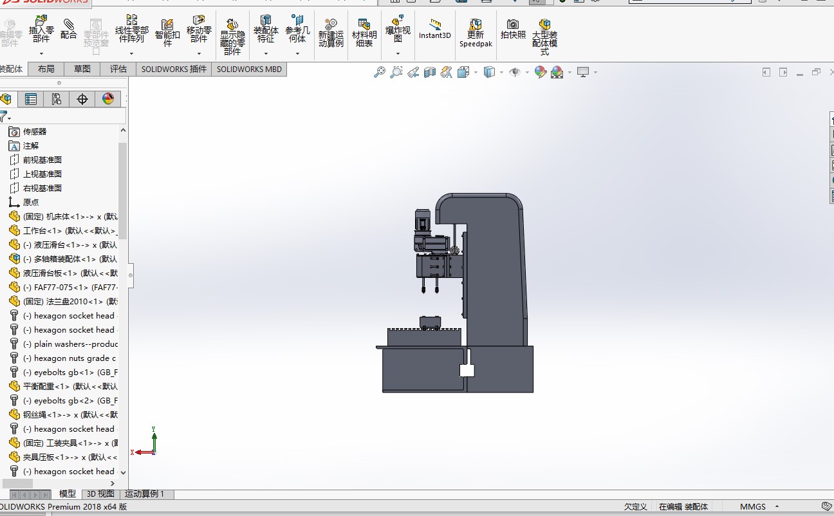Switch to the 草图 tab
Screen dimensions: 834x516
click(x=82, y=69)
